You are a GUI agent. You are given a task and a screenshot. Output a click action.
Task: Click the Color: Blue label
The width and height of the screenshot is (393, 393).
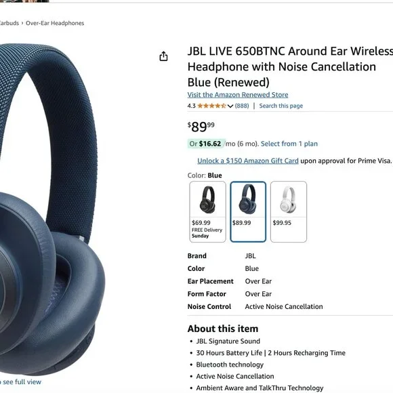205,175
